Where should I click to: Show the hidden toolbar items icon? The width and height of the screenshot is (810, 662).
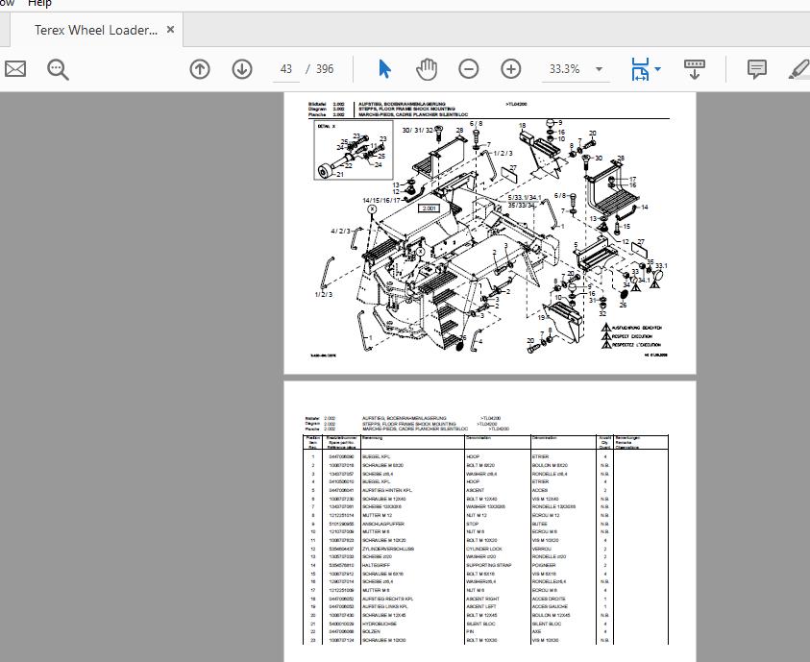coord(695,68)
